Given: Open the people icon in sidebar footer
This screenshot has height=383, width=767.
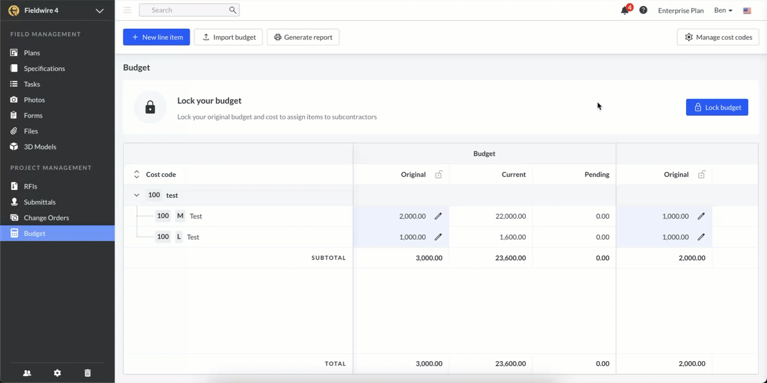Looking at the screenshot, I should tap(27, 373).
